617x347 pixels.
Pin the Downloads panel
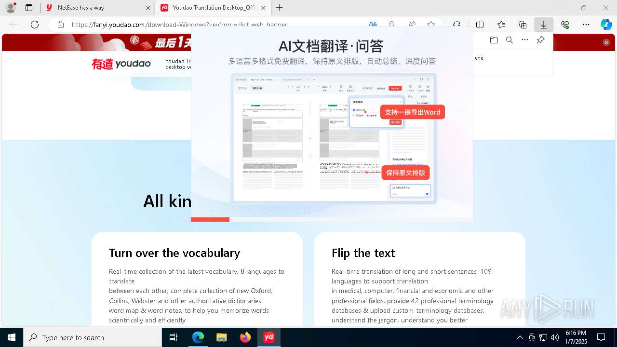coord(541,40)
